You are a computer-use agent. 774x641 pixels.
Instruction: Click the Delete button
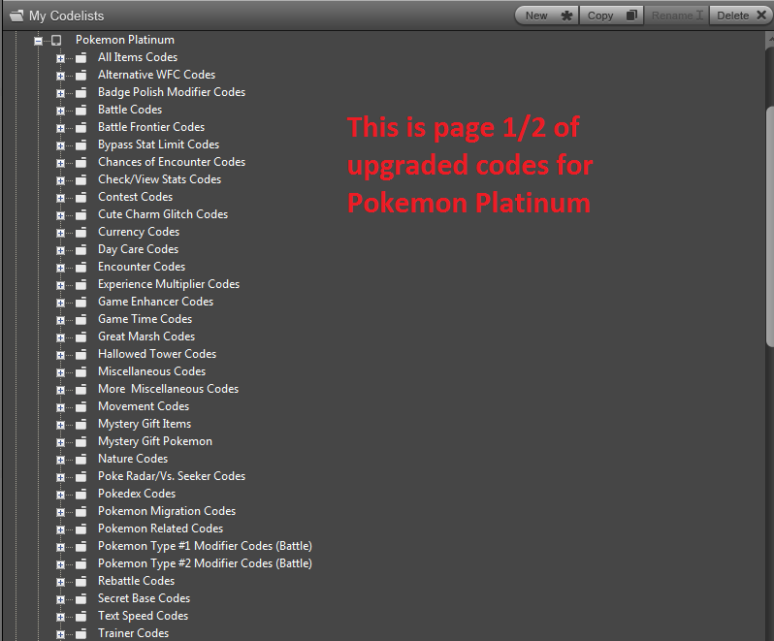coord(741,16)
